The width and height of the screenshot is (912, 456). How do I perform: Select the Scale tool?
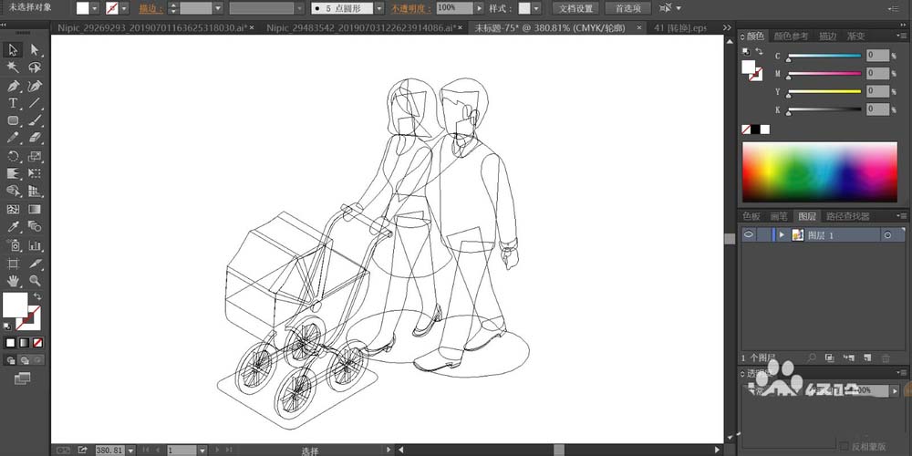pyautogui.click(x=35, y=156)
